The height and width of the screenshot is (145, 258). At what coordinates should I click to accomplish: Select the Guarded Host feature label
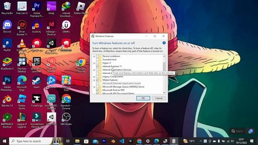coord(109,60)
